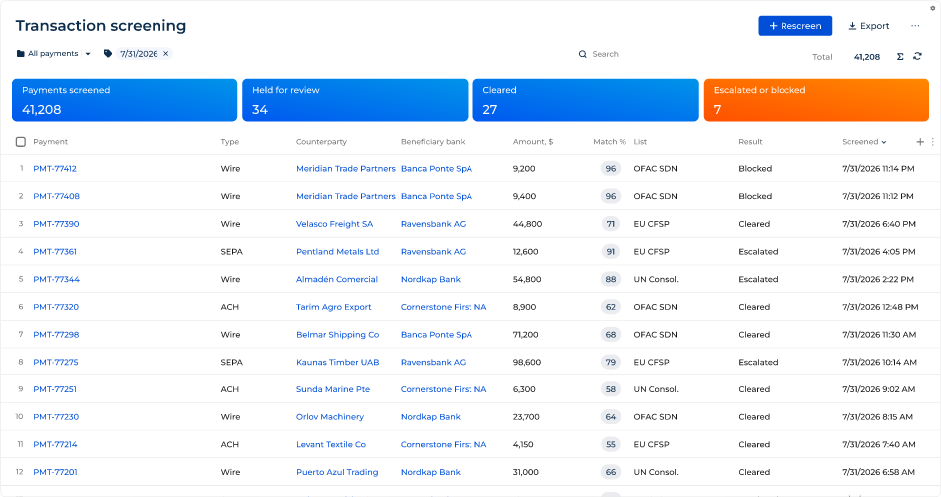This screenshot has width=941, height=497.
Task: Open payment PMT-77412
Action: pos(55,169)
